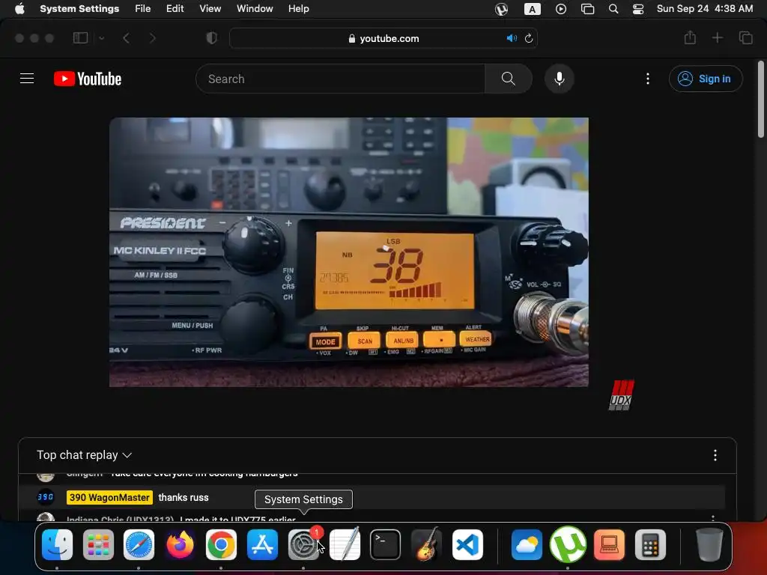The image size is (767, 575).
Task: Reload the page in Safari
Action: click(528, 38)
